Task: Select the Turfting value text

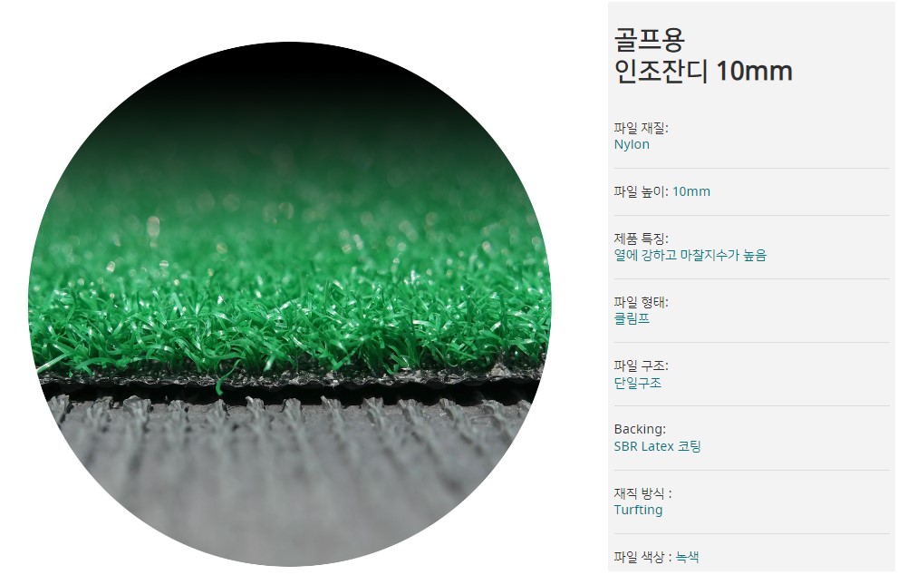Action: [x=638, y=510]
